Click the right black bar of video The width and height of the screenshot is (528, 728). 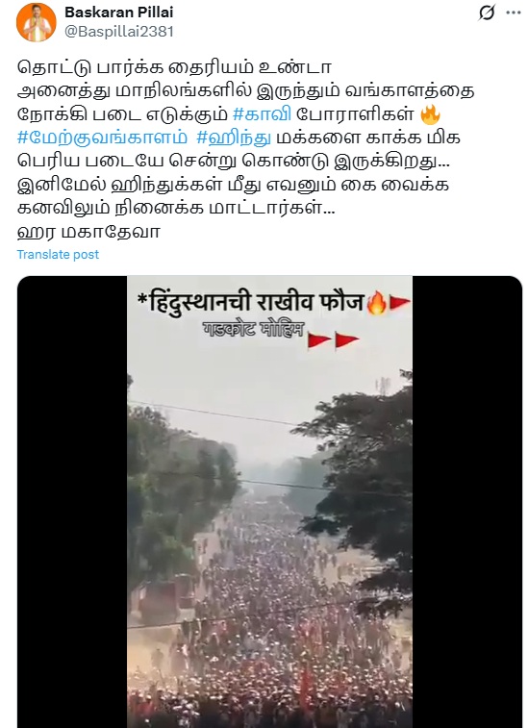[x=467, y=502]
